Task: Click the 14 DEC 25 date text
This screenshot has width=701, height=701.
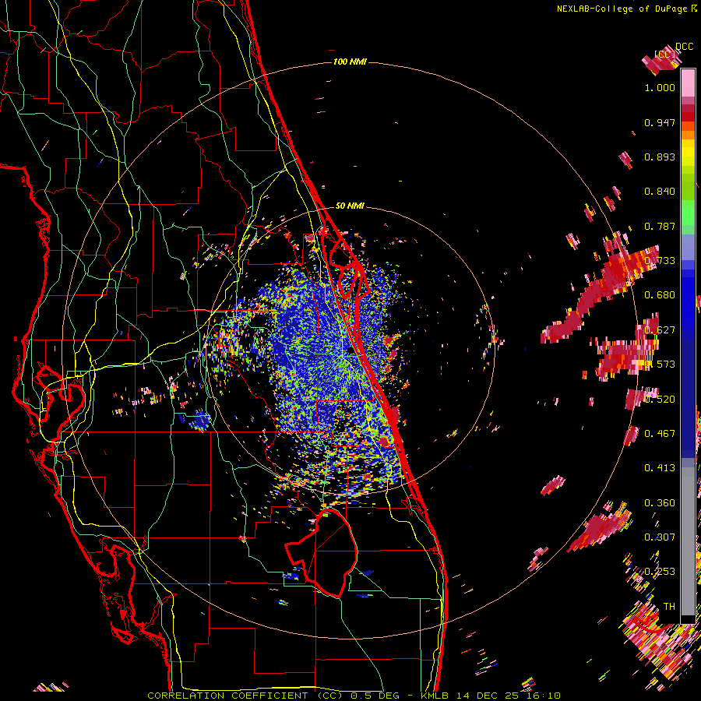Action: tap(488, 696)
